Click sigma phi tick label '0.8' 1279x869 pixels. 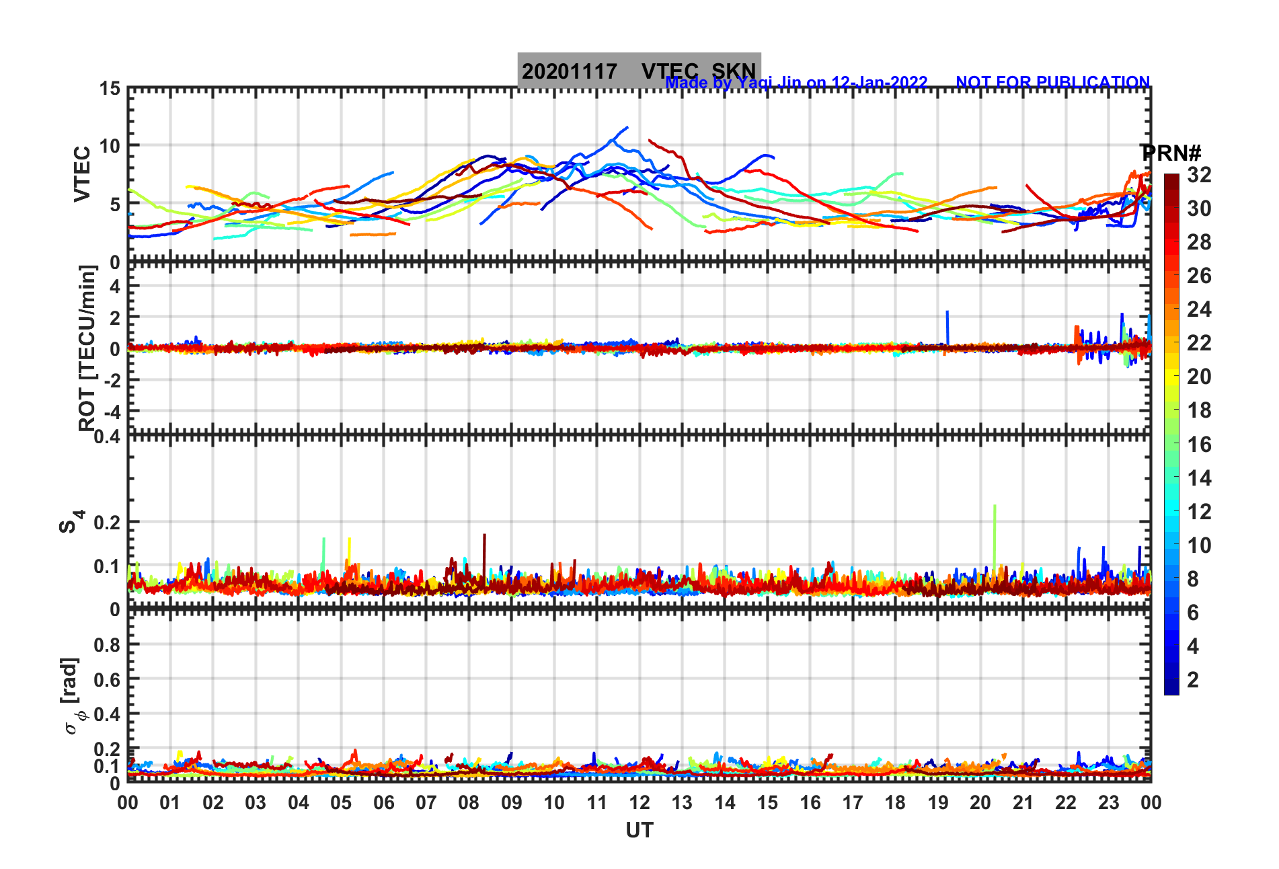pyautogui.click(x=108, y=644)
